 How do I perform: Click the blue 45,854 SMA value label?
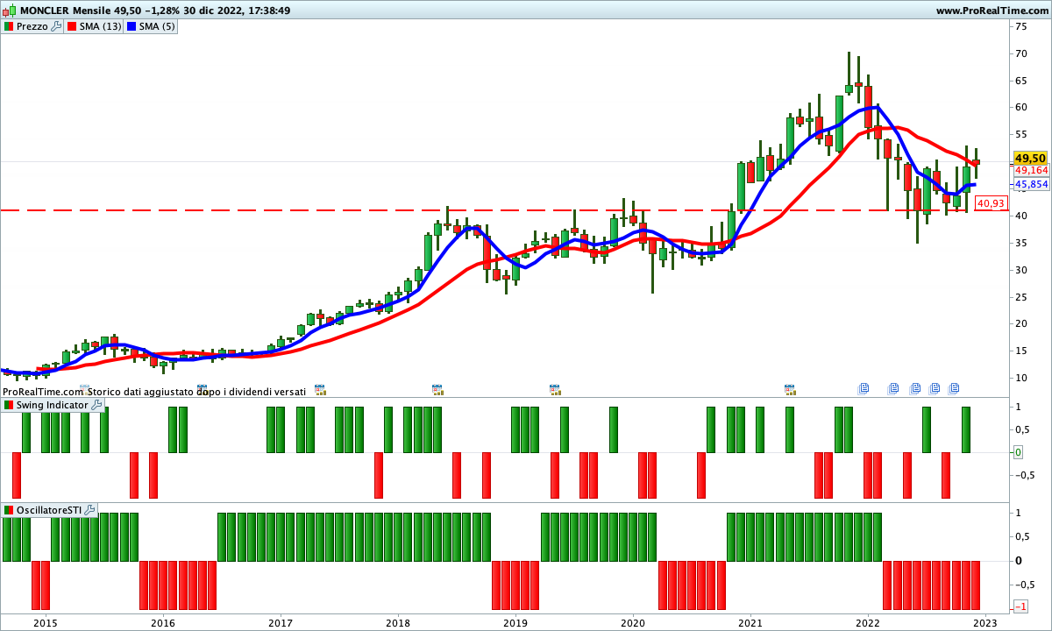(x=1031, y=185)
